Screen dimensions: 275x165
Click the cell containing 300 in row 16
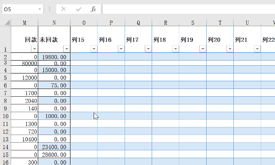click(x=24, y=162)
